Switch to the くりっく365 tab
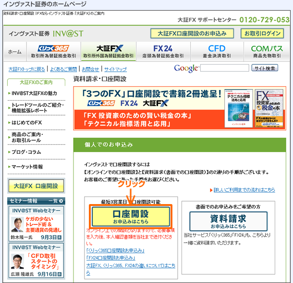Viewport: 293px width, 283px height. click(x=54, y=51)
